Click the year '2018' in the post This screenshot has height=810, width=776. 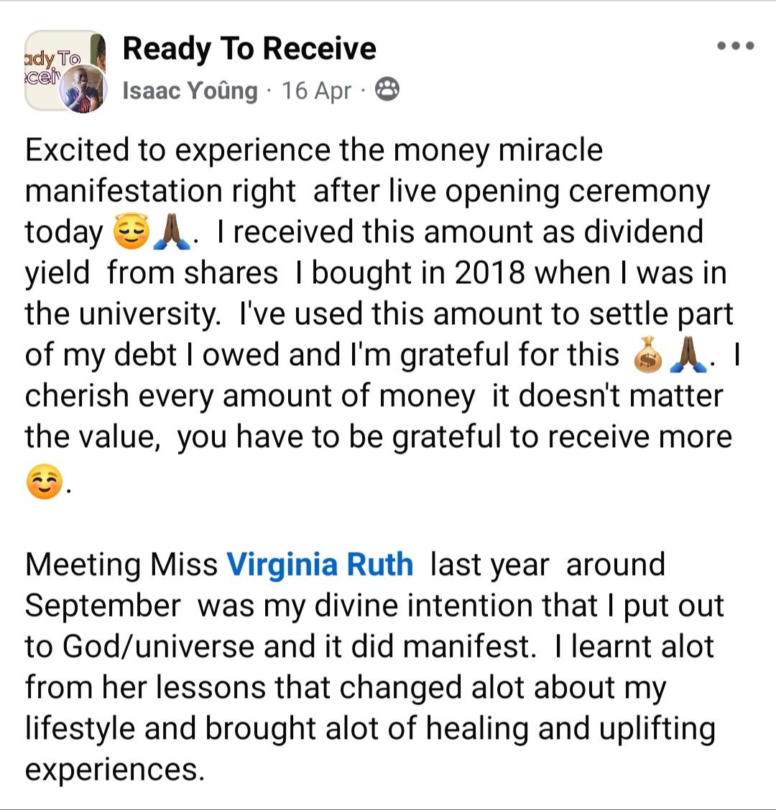[489, 273]
